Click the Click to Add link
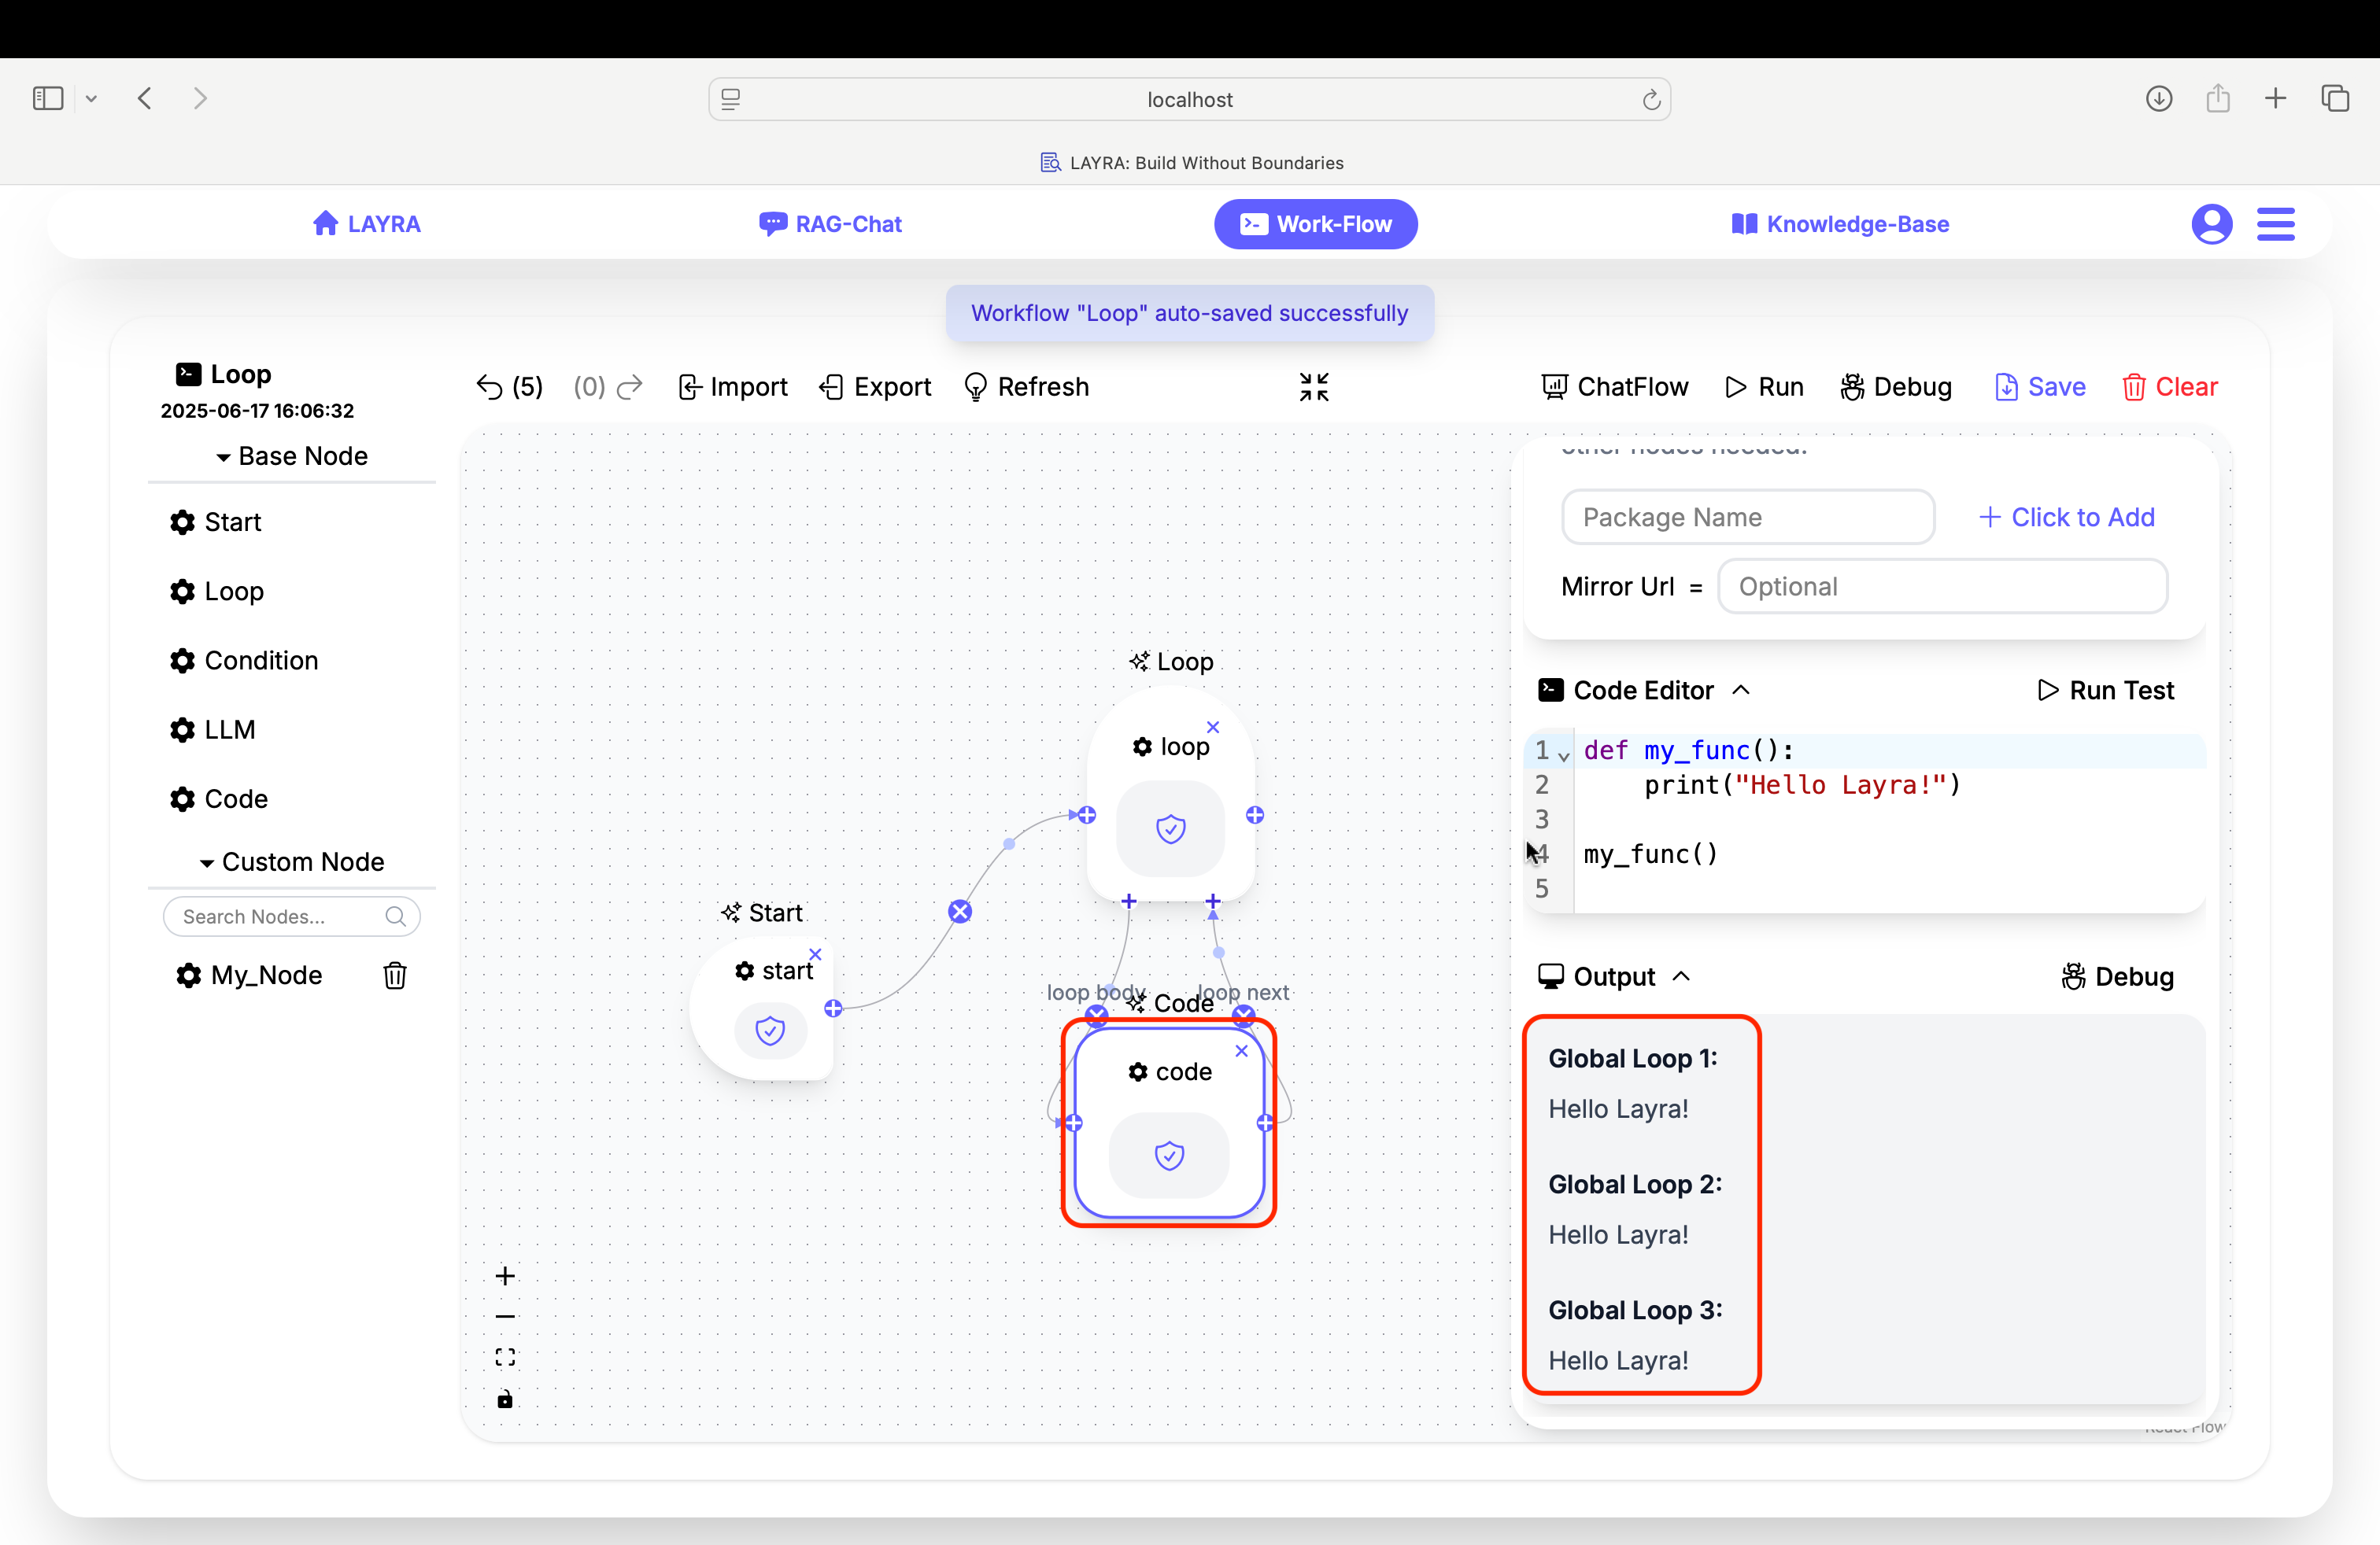2380x1545 pixels. [2066, 517]
